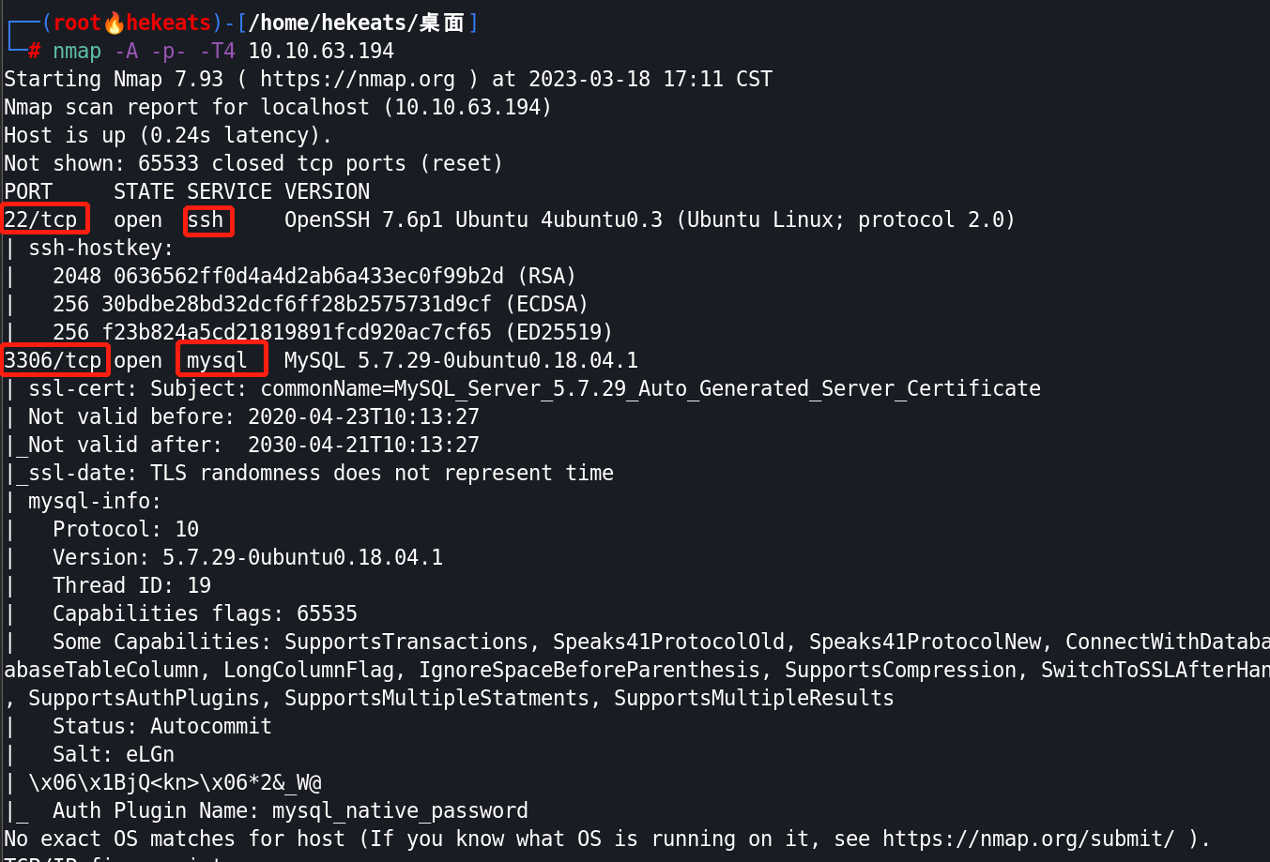Screen dimensions: 1270x862
Task: Click the highlighted ssh service box
Action: 208,220
